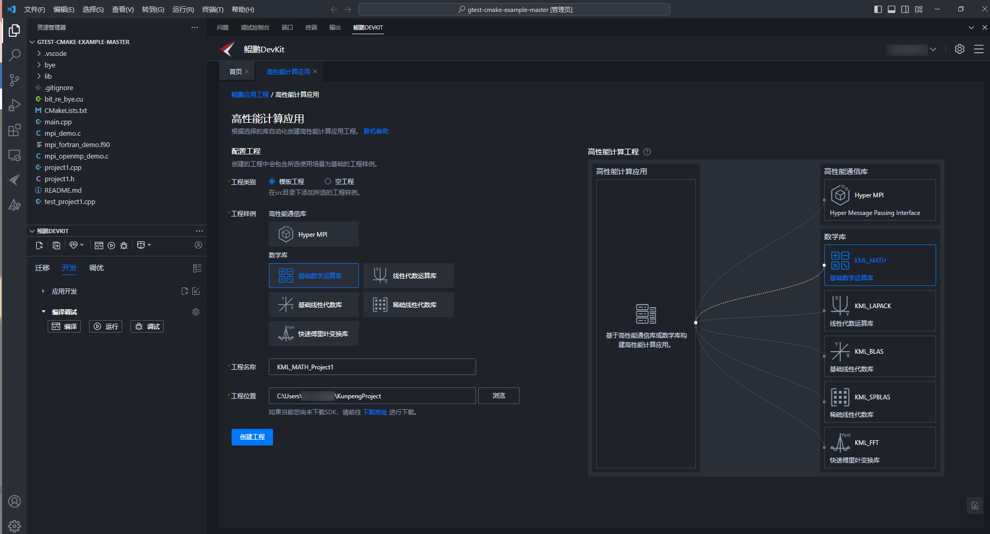This screenshot has width=990, height=534.
Task: Toggle the primary sidebar layout icon in title bar
Action: click(x=878, y=9)
